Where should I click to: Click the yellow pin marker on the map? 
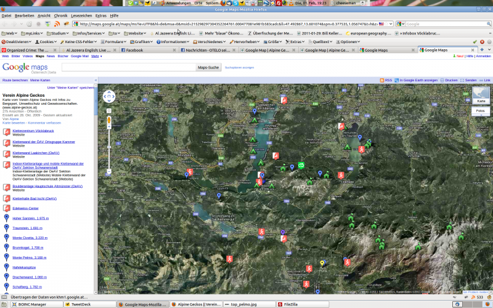pos(322,264)
